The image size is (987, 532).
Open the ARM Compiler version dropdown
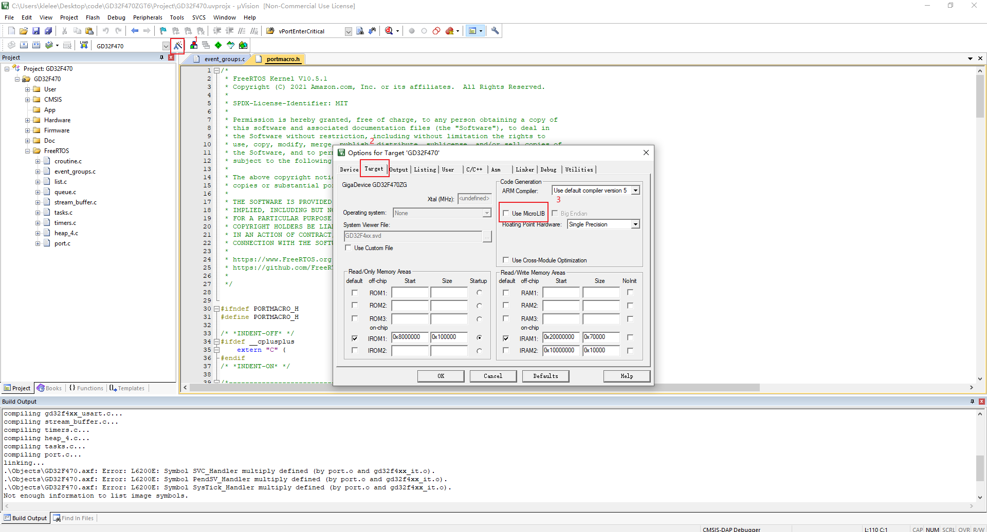635,191
